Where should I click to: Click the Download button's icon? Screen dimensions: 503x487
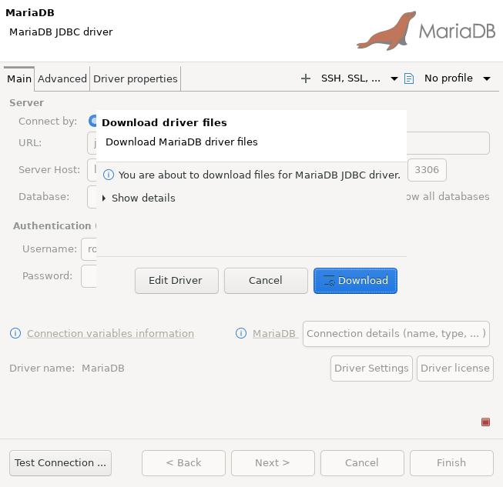tap(329, 281)
